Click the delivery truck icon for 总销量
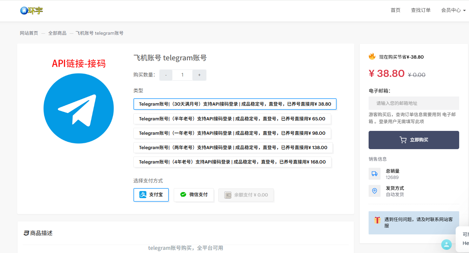Screen dimensions: 469x253 [375, 174]
